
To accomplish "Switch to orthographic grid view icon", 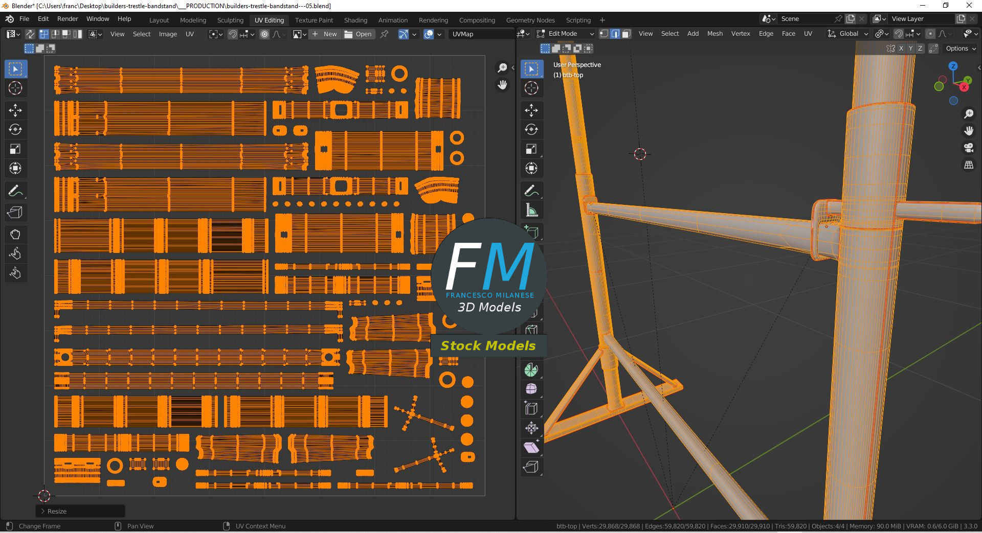I will pos(969,165).
